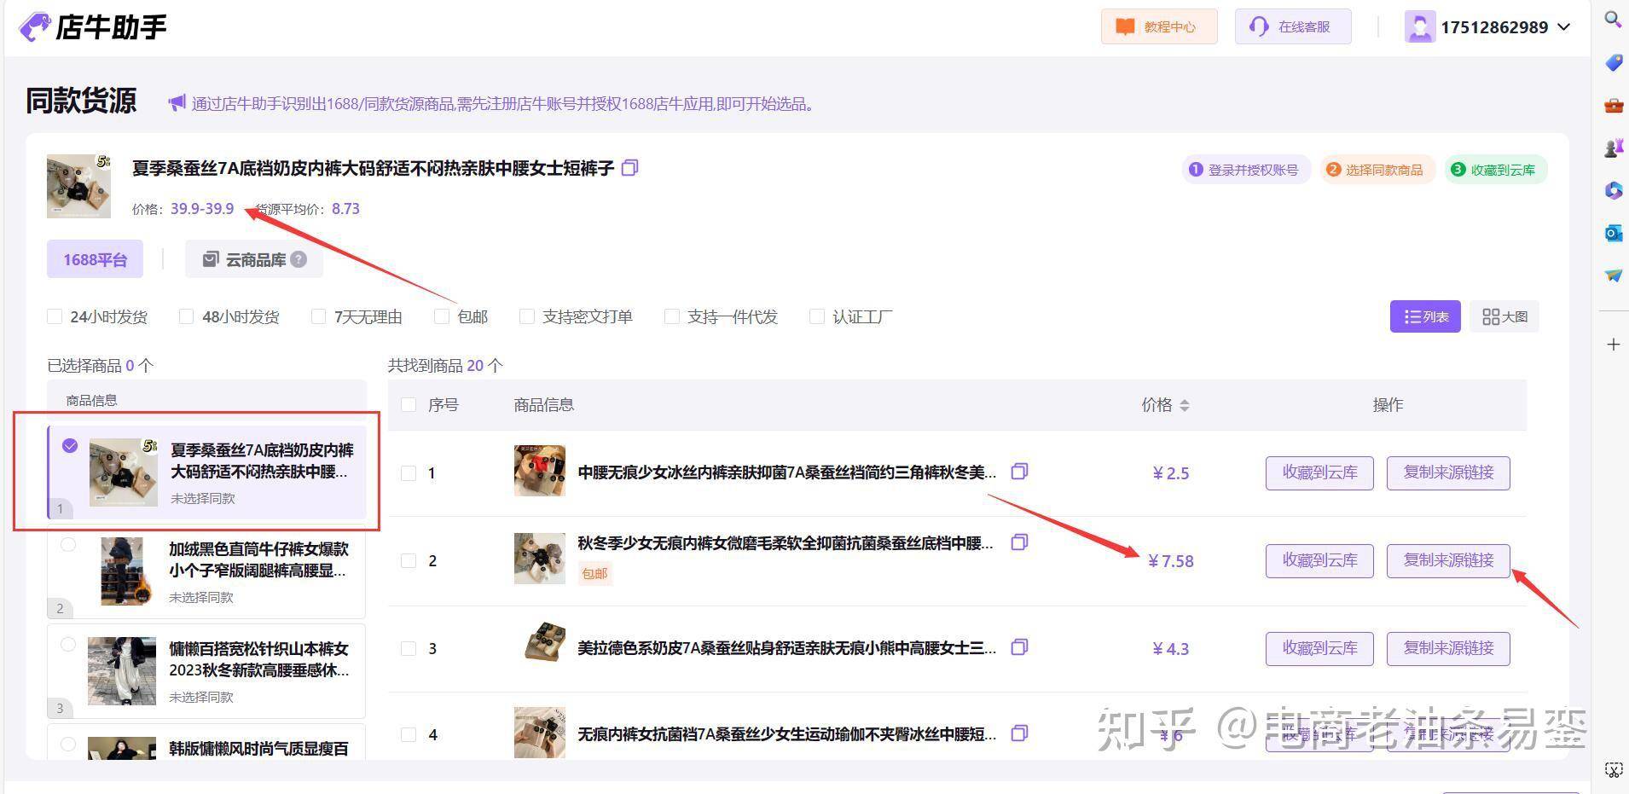Click the 店牛助手 logo icon

(x=35, y=26)
